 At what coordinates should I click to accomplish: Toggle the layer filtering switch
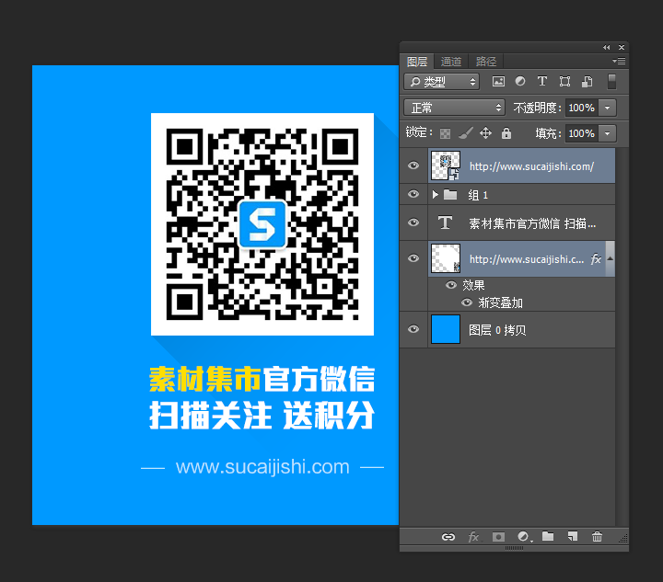(x=611, y=82)
